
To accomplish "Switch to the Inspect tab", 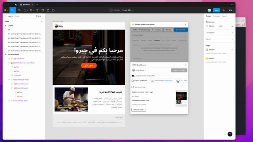I will 224,16.
